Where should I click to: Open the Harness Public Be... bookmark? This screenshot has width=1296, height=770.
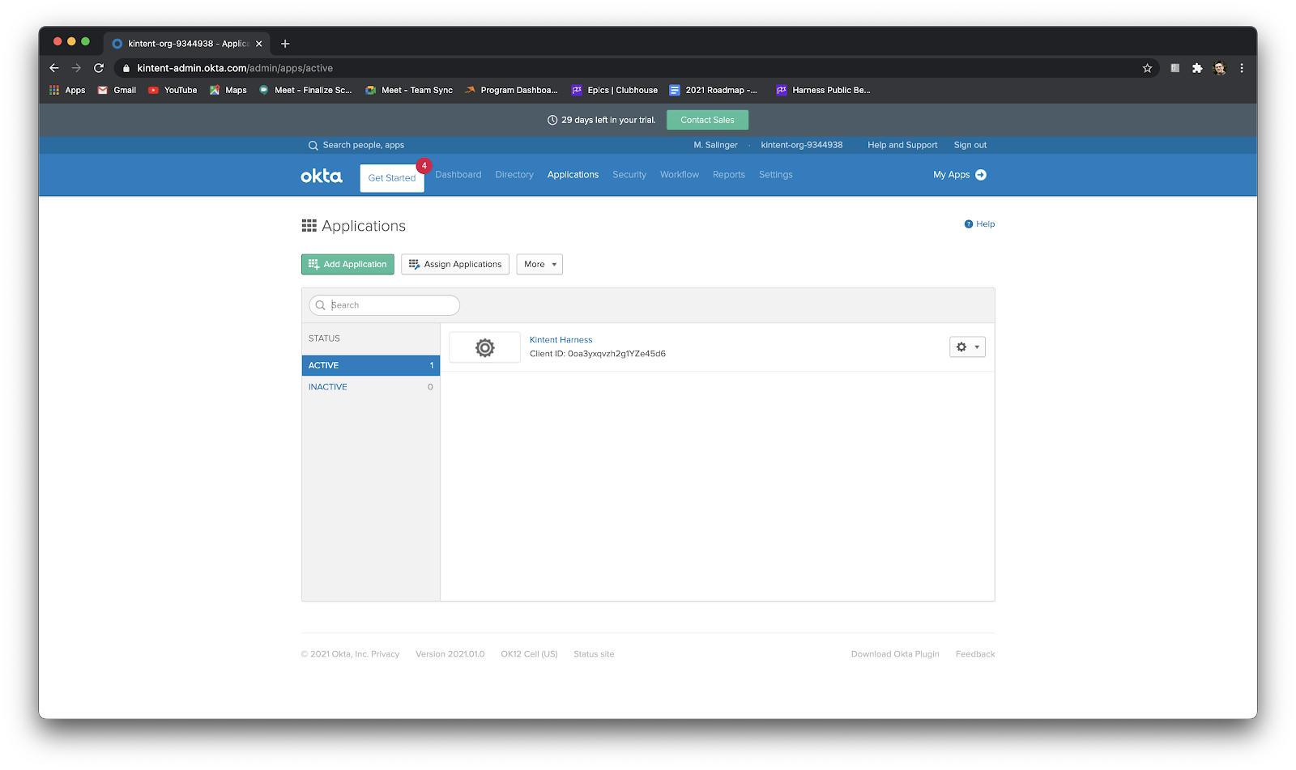coord(823,91)
